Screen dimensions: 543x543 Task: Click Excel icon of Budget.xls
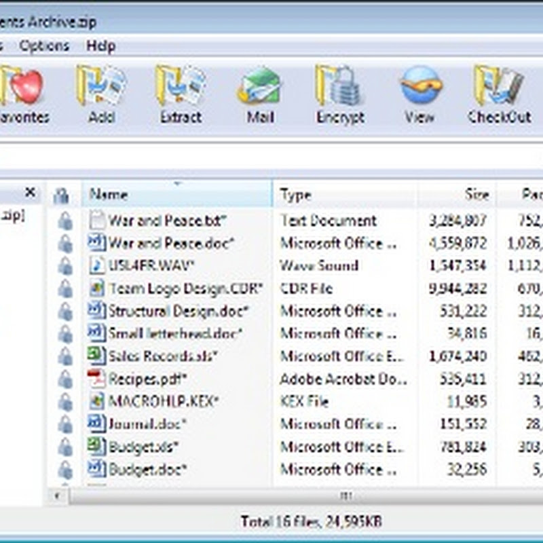[96, 446]
